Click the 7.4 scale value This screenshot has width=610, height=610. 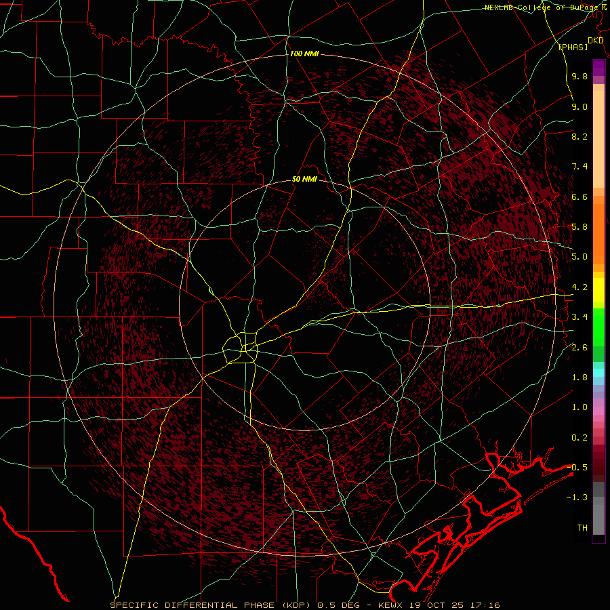(x=579, y=167)
